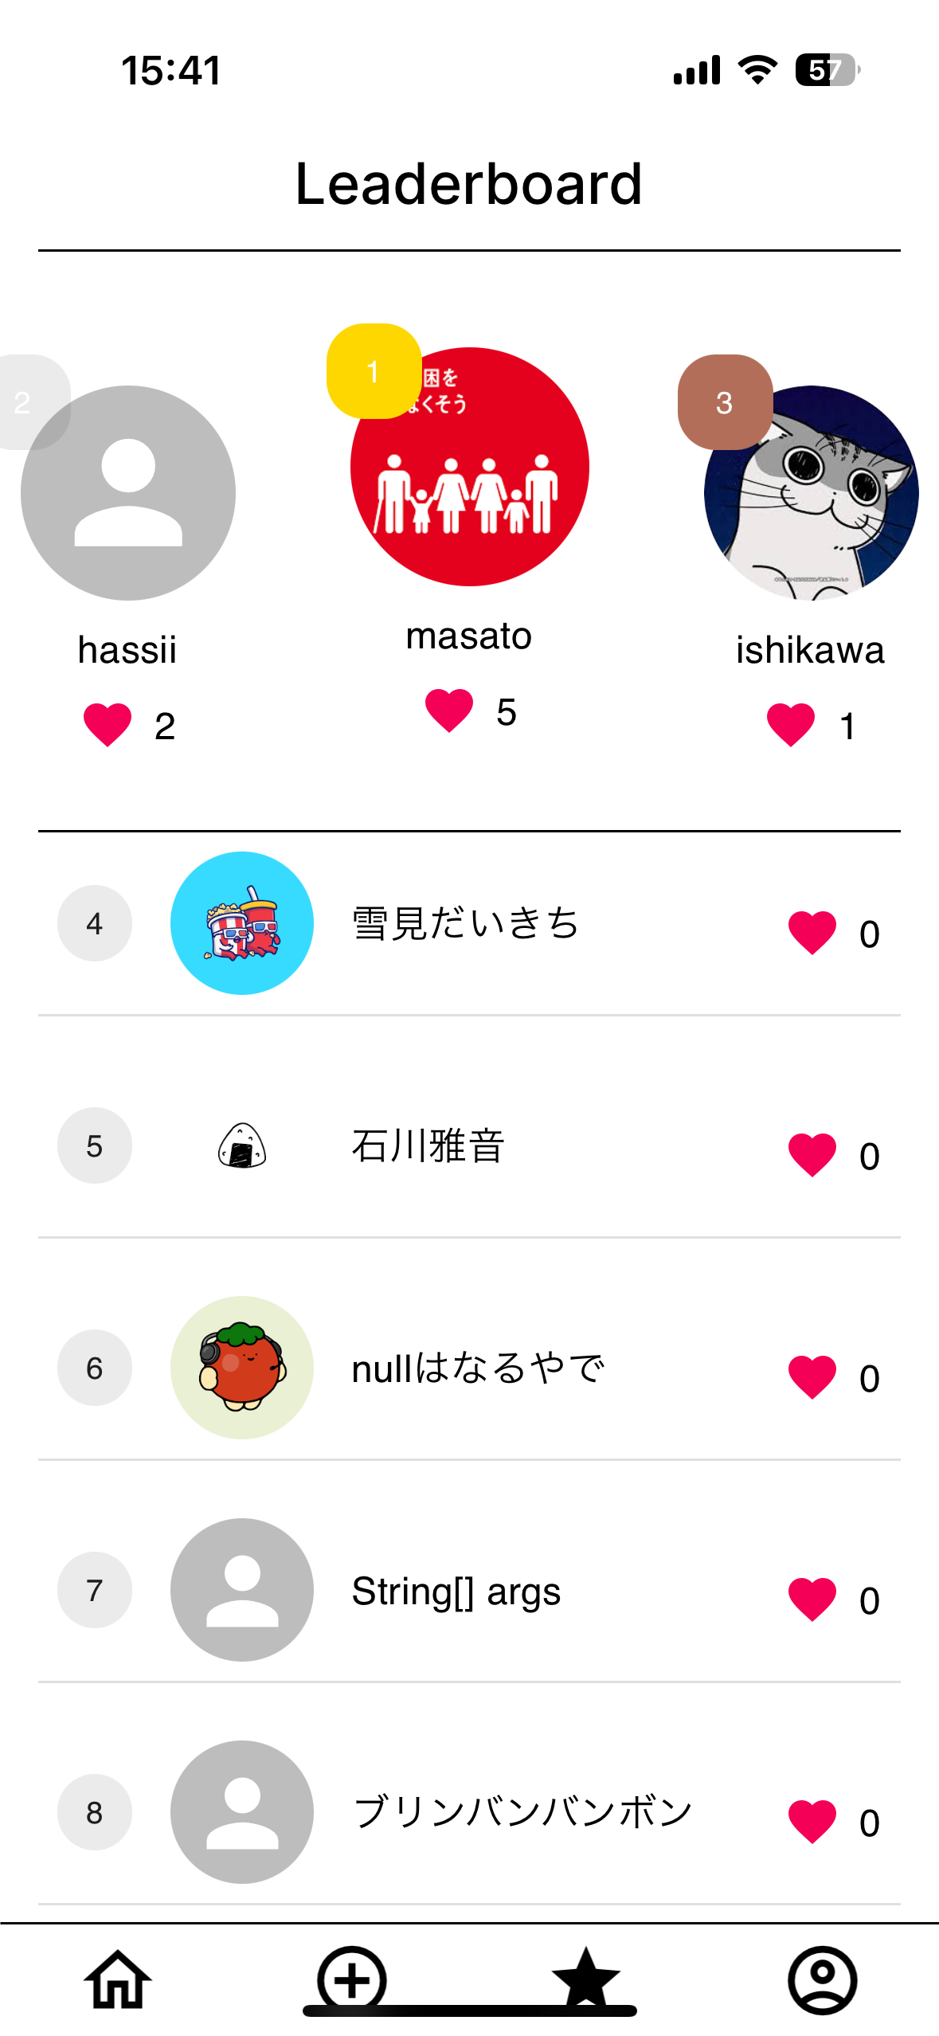The width and height of the screenshot is (939, 2036).
Task: Tap the popcorn avatar in row 4
Action: pos(242,923)
